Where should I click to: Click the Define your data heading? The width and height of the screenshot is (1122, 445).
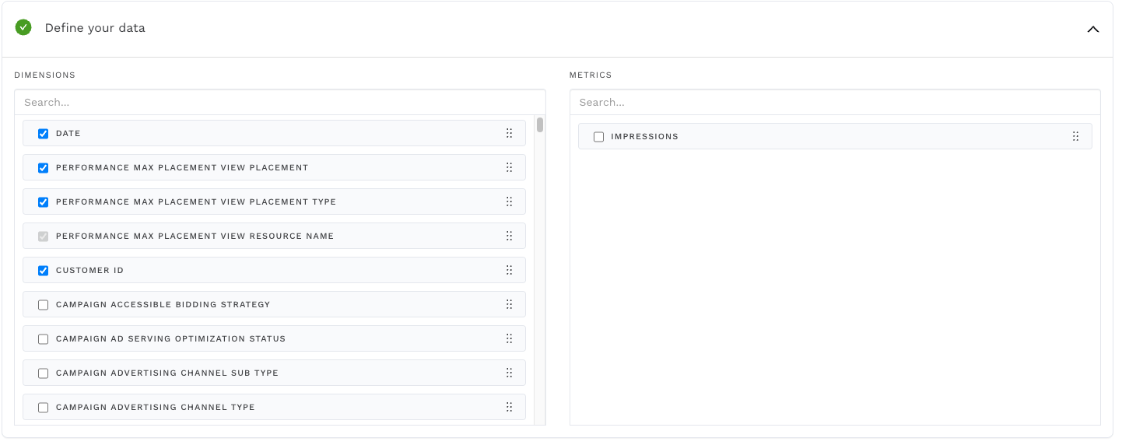[x=95, y=28]
